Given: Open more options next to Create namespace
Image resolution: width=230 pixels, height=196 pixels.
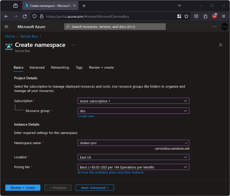Looking at the screenshot, I should [73, 45].
